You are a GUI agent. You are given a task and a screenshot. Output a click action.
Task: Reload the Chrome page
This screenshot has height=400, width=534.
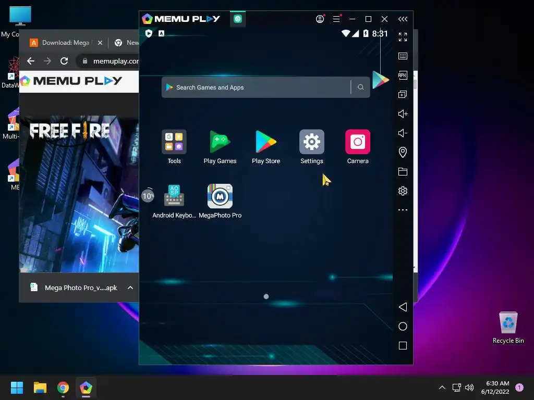coord(64,61)
